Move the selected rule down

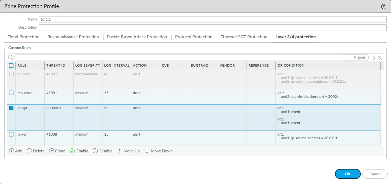pos(159,151)
